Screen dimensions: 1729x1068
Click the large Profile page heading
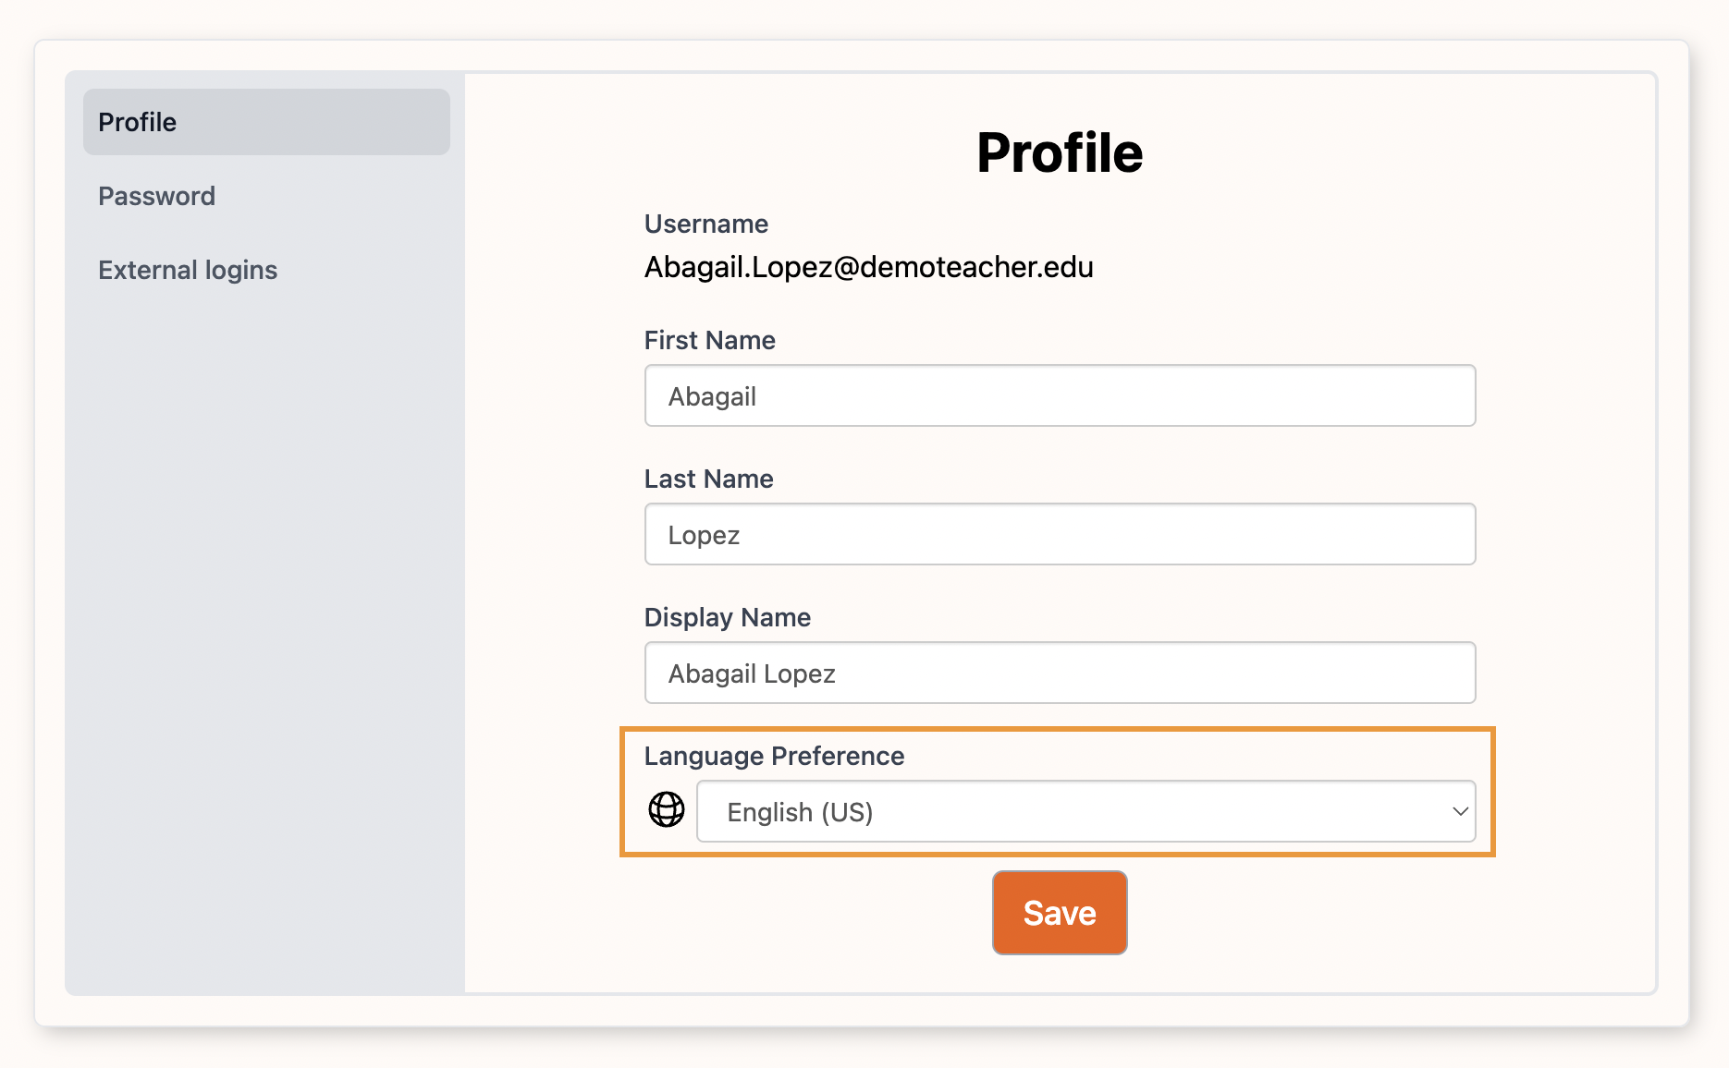1060,152
